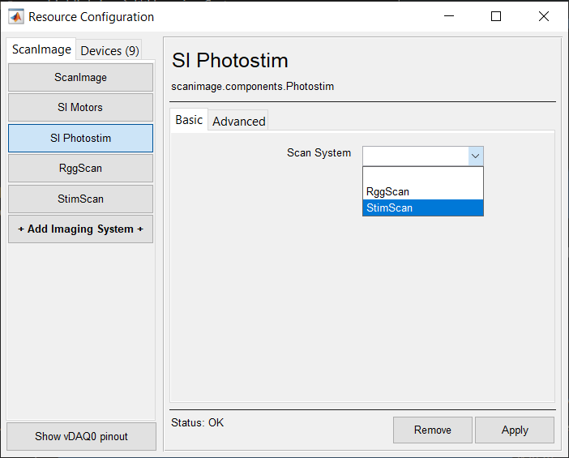Switch to the Basic tab
The width and height of the screenshot is (569, 458).
189,120
